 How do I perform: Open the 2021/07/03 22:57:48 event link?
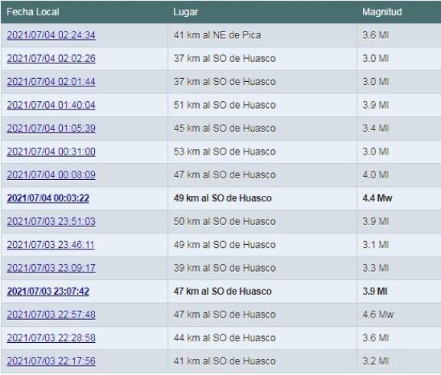click(x=51, y=315)
